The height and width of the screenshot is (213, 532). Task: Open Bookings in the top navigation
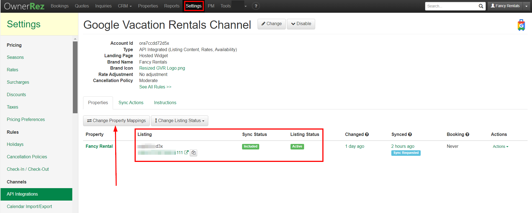click(60, 6)
